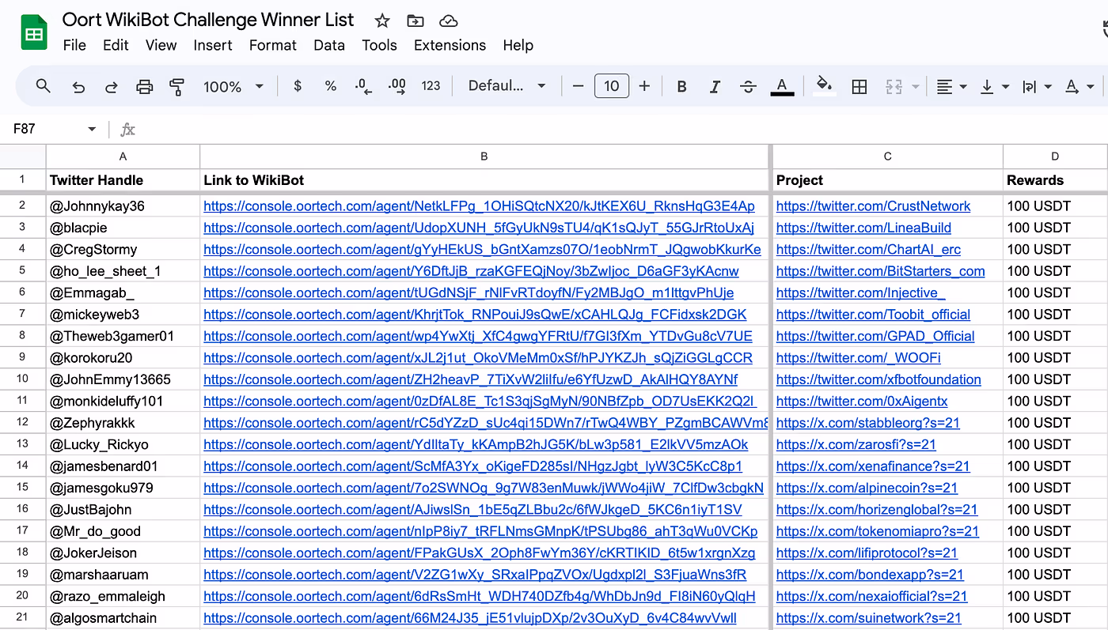Image resolution: width=1108 pixels, height=630 pixels.
Task: Expand the name box dropdown arrow
Action: (92, 129)
